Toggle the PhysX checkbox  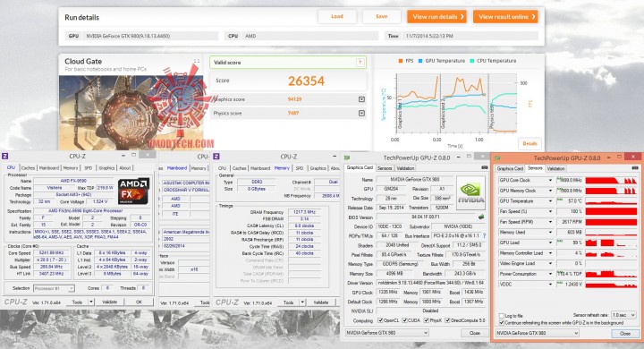click(427, 320)
